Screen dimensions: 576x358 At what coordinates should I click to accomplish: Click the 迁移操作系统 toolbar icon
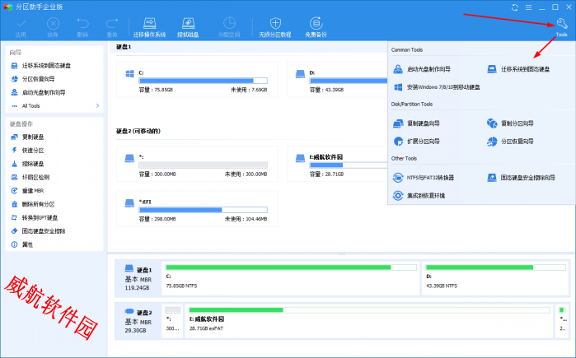point(148,27)
